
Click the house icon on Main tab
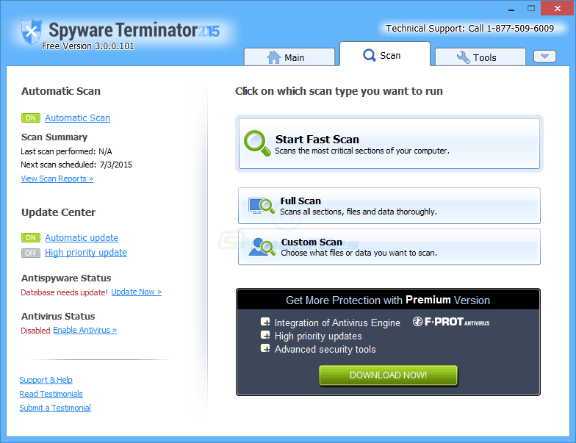coord(273,57)
